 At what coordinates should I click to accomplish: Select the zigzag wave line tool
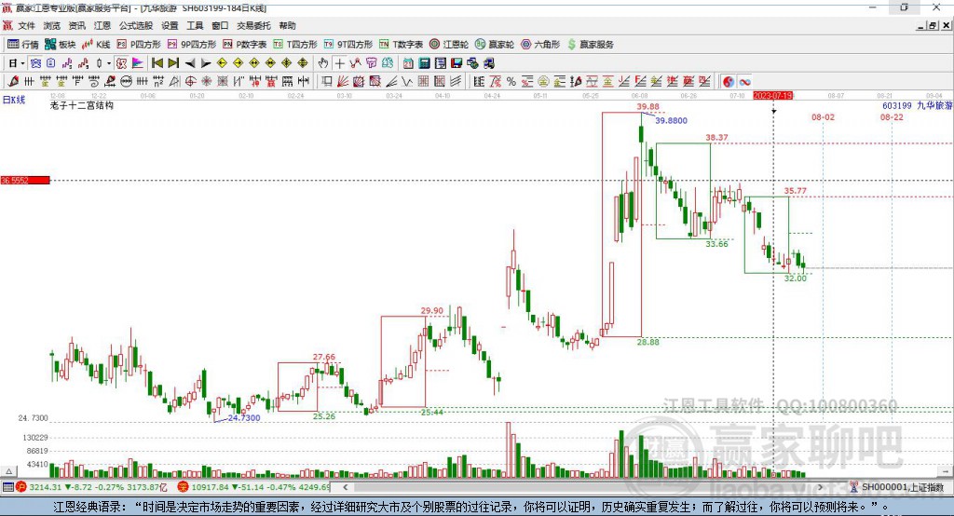(407, 82)
